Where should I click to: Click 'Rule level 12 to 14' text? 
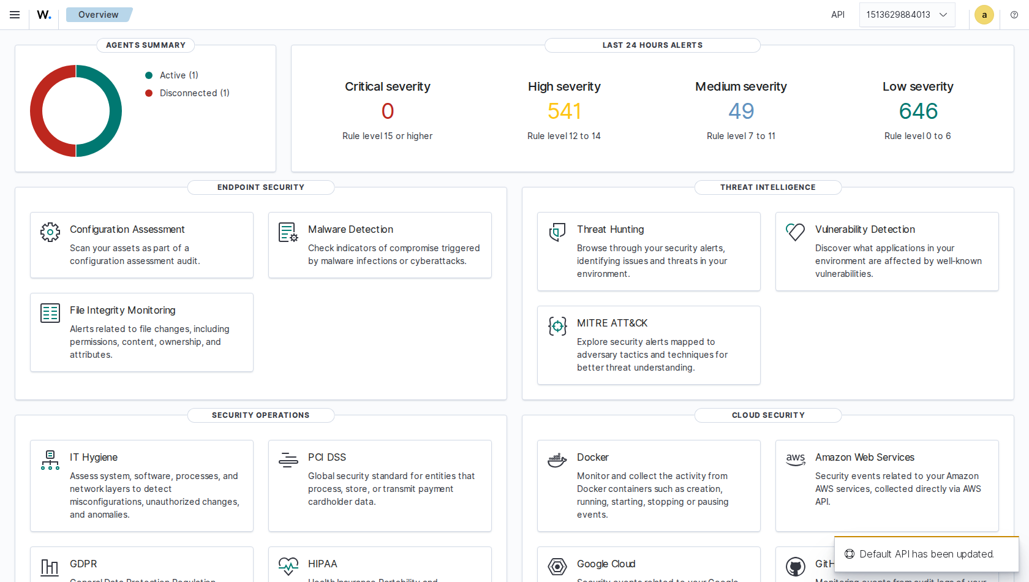[564, 136]
